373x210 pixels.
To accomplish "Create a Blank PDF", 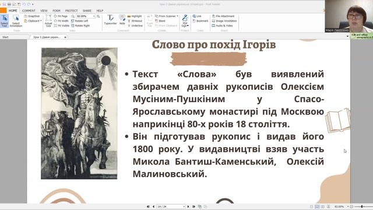I will point(160,21).
